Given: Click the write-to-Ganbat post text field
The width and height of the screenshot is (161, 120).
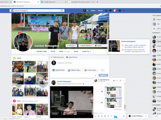Looking at the screenshot, I should click(82, 63).
